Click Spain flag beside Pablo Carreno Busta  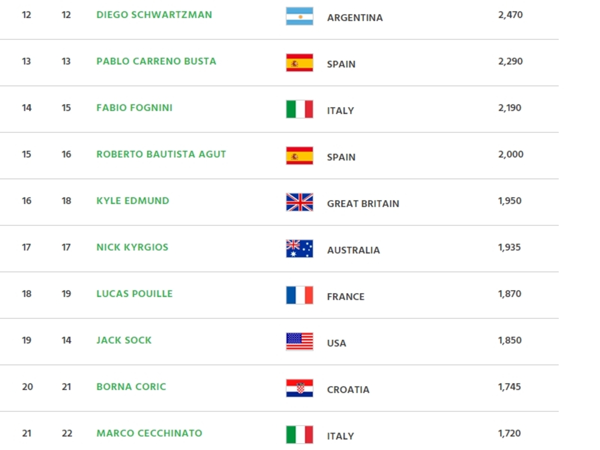tap(299, 62)
